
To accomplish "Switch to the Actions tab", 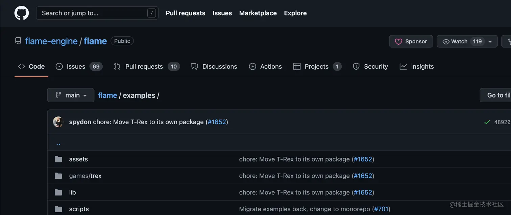I will [265, 66].
